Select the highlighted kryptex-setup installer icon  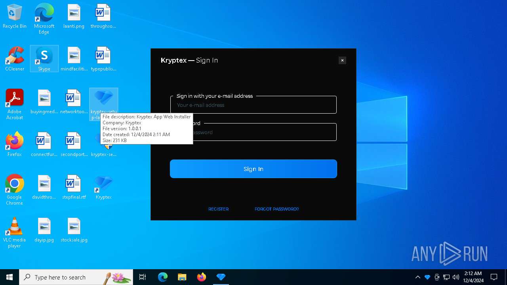[104, 101]
